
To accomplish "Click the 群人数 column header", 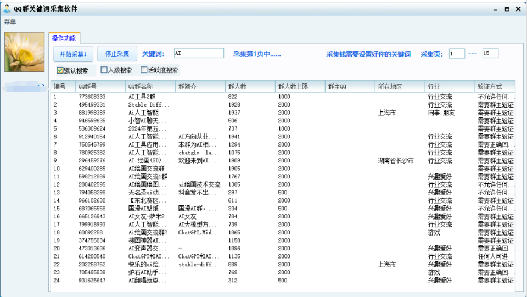I will tap(250, 86).
